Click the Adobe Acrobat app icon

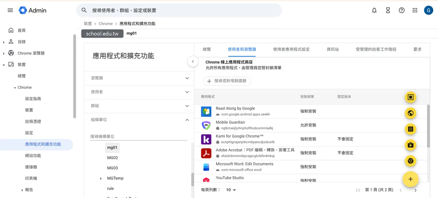click(x=206, y=153)
